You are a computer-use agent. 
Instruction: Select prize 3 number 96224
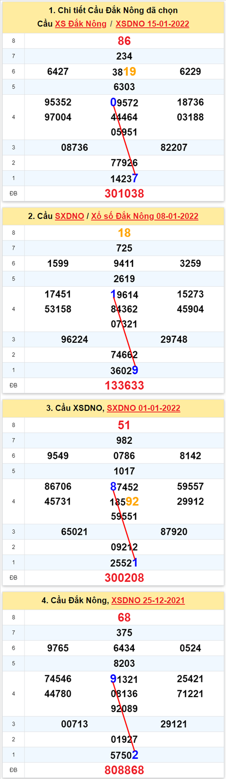pyautogui.click(x=74, y=340)
